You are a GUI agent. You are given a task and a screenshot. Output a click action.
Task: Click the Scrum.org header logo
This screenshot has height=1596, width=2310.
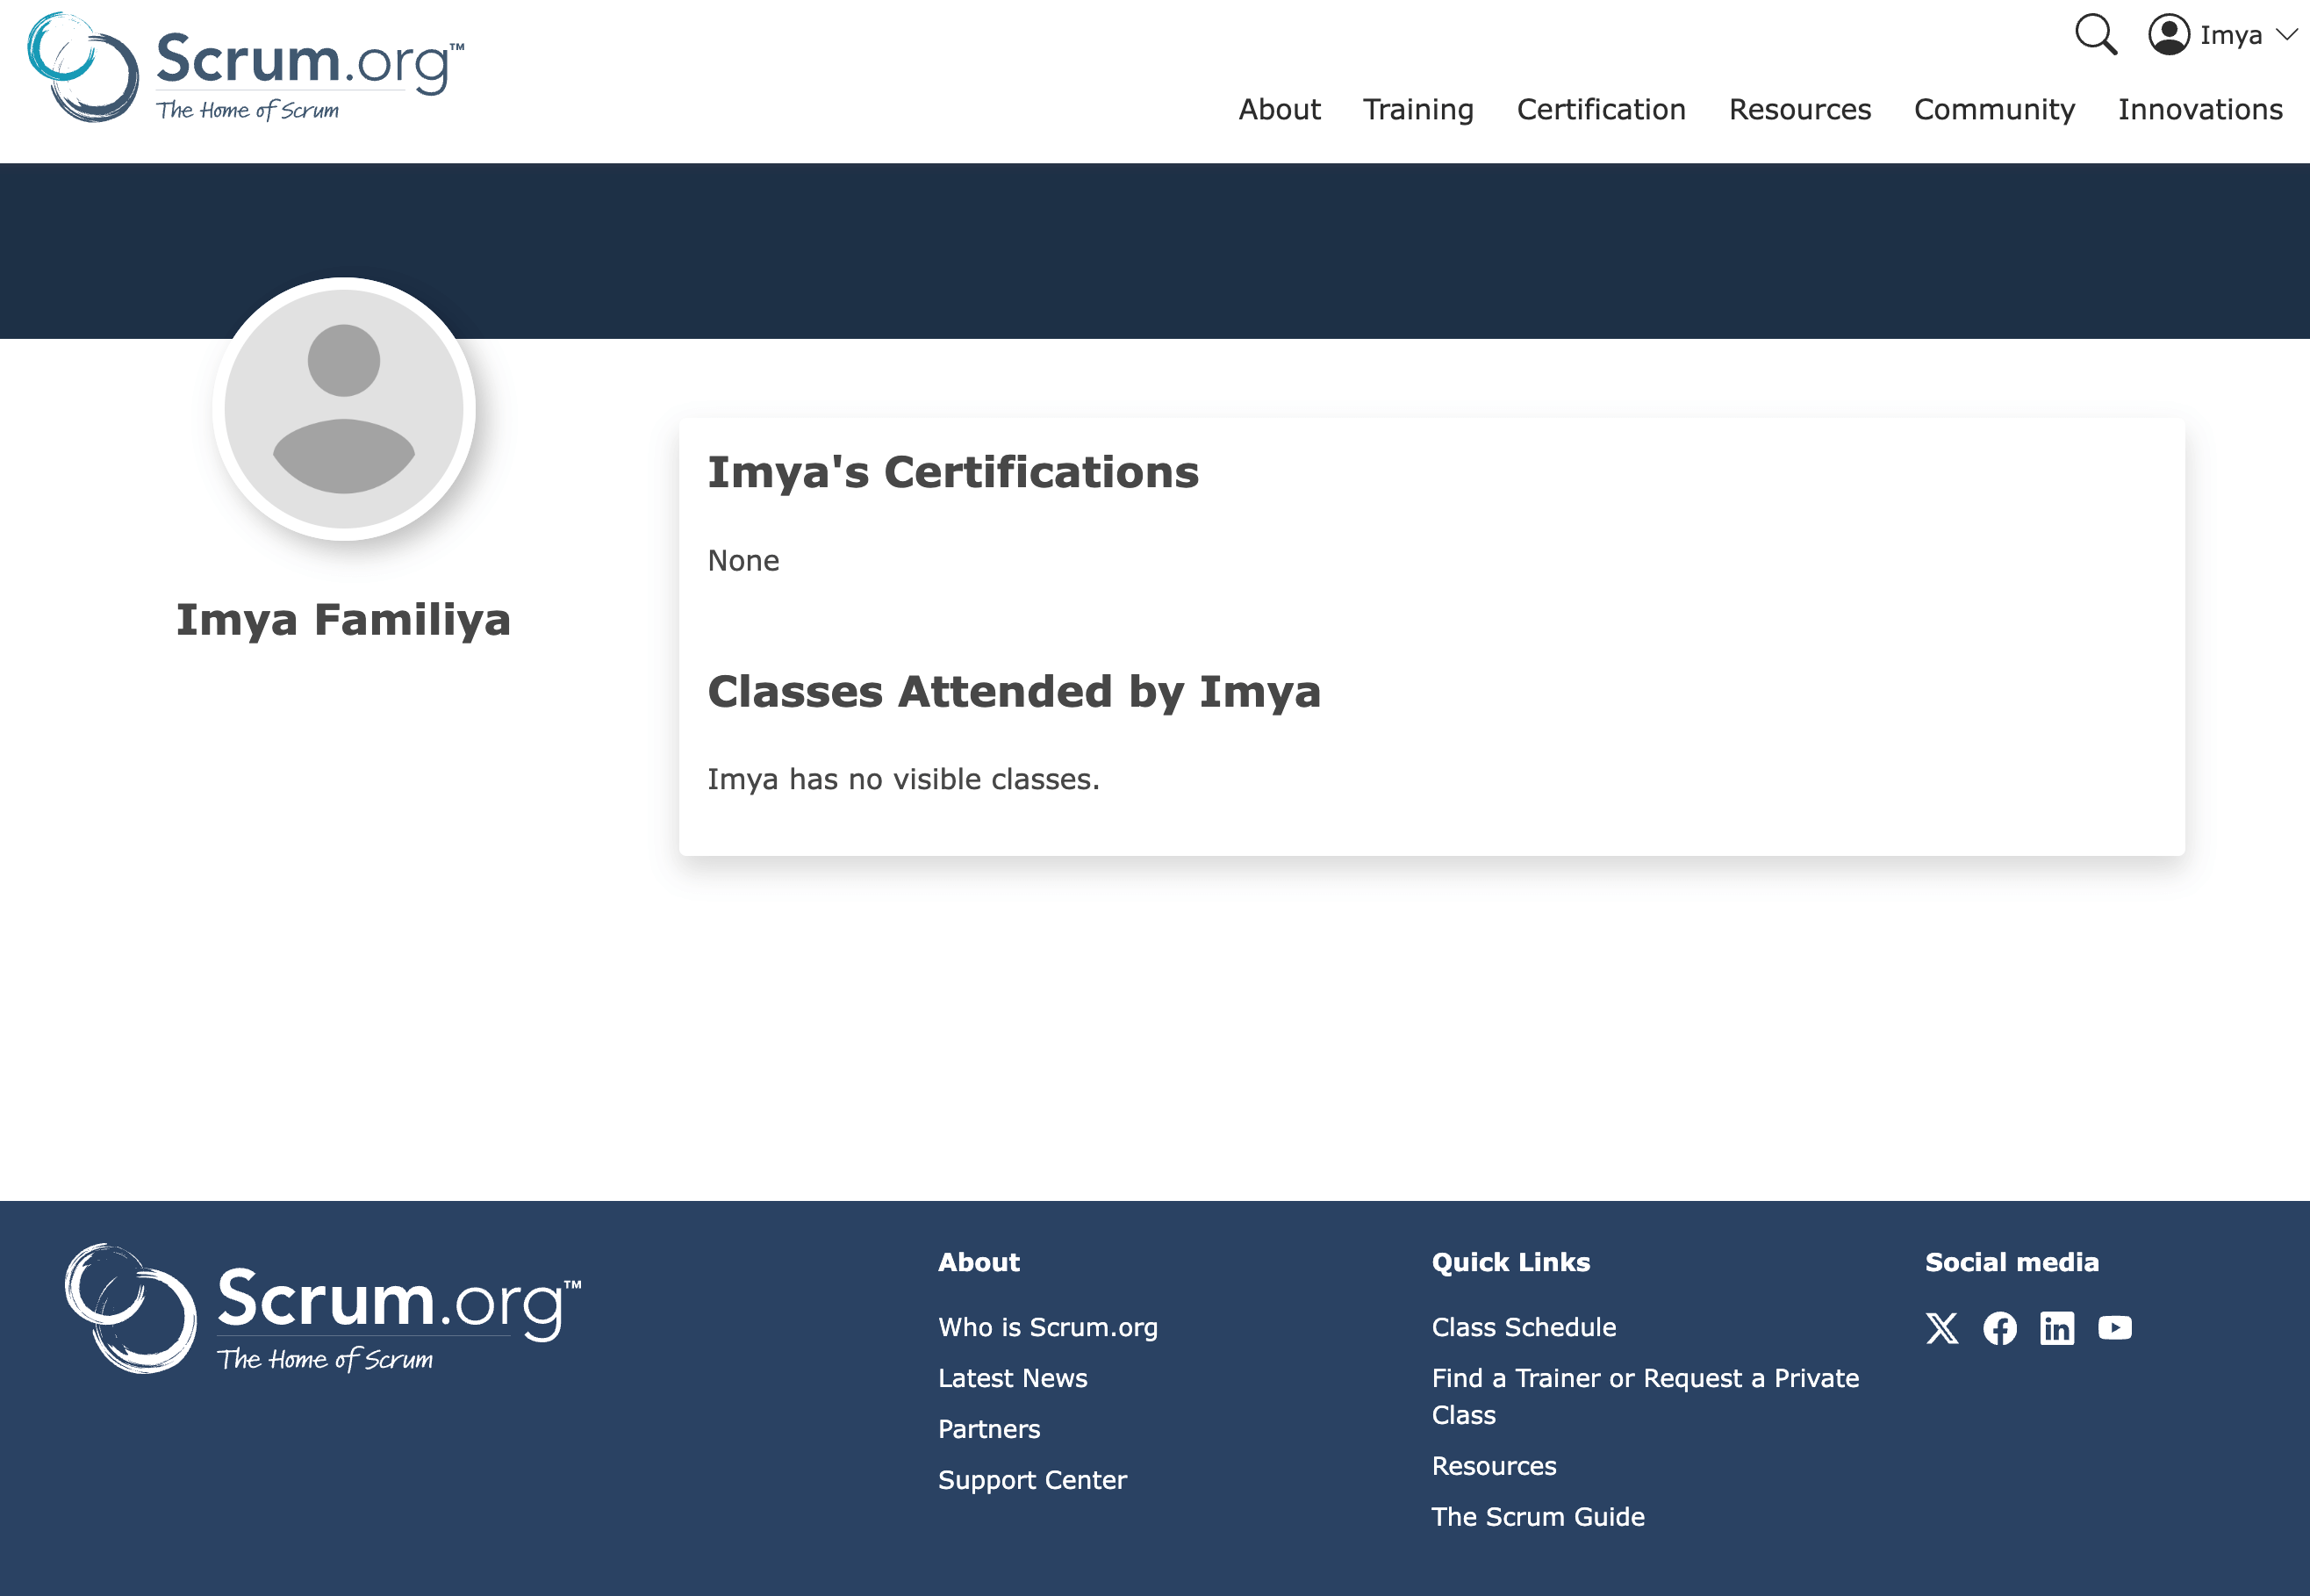(x=246, y=68)
